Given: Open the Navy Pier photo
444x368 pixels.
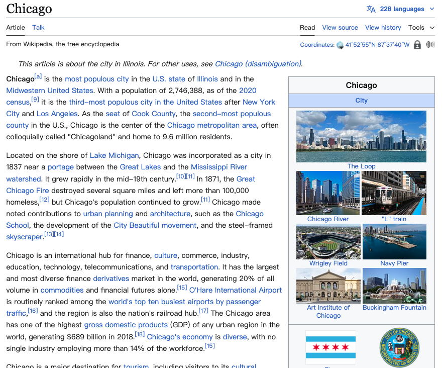Looking at the screenshot, I should coord(394,241).
